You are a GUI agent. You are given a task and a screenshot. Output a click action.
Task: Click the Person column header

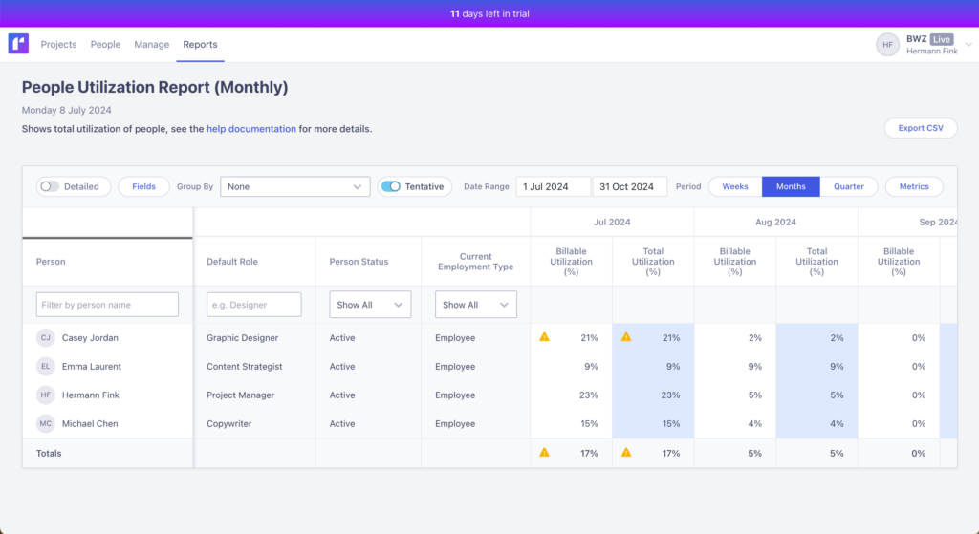click(51, 262)
